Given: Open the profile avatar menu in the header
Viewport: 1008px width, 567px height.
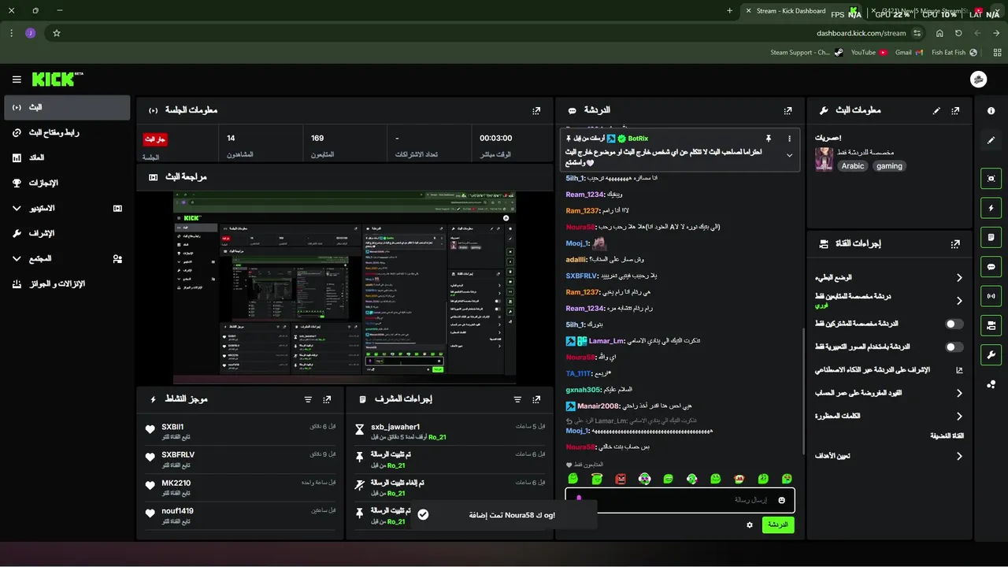Looking at the screenshot, I should pyautogui.click(x=978, y=80).
